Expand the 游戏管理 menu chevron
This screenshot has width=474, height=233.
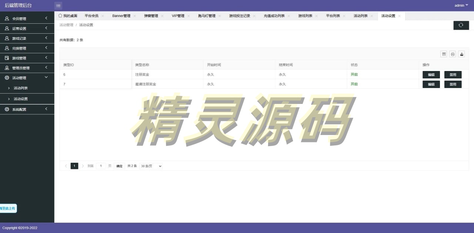click(x=46, y=58)
